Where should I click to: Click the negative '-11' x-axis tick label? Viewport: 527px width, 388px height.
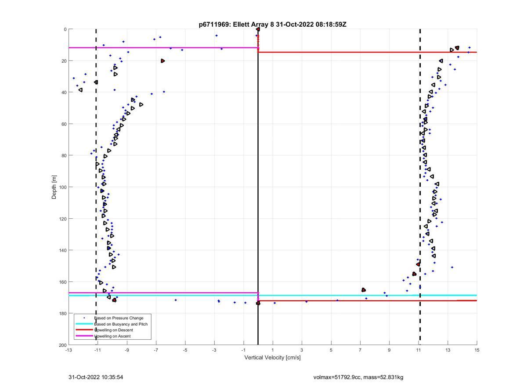click(x=97, y=350)
